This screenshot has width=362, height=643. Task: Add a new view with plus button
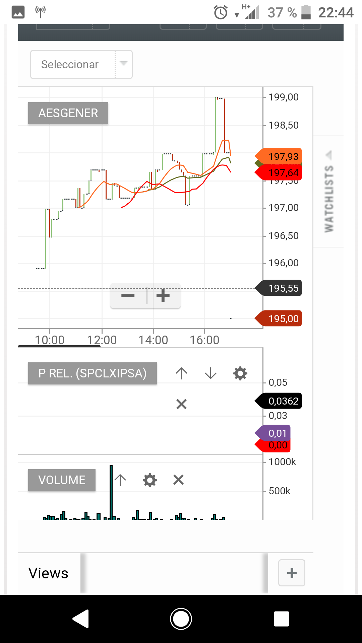point(292,573)
